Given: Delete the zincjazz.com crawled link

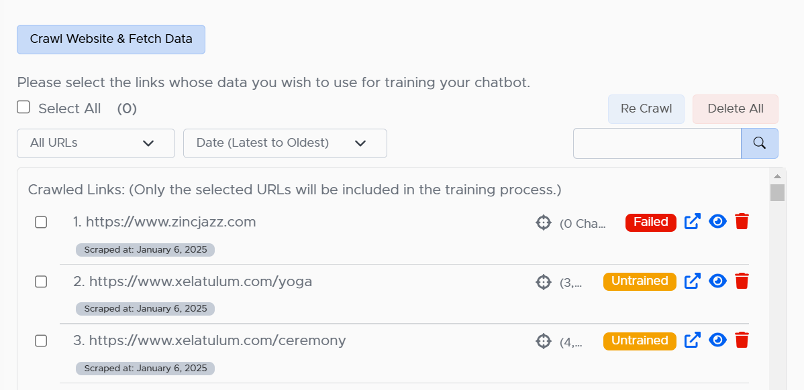Looking at the screenshot, I should click(x=742, y=222).
